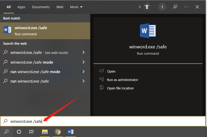This screenshot has width=207, height=137.
Task: Click the magnifier icon in search box
Action: [x=5, y=121]
